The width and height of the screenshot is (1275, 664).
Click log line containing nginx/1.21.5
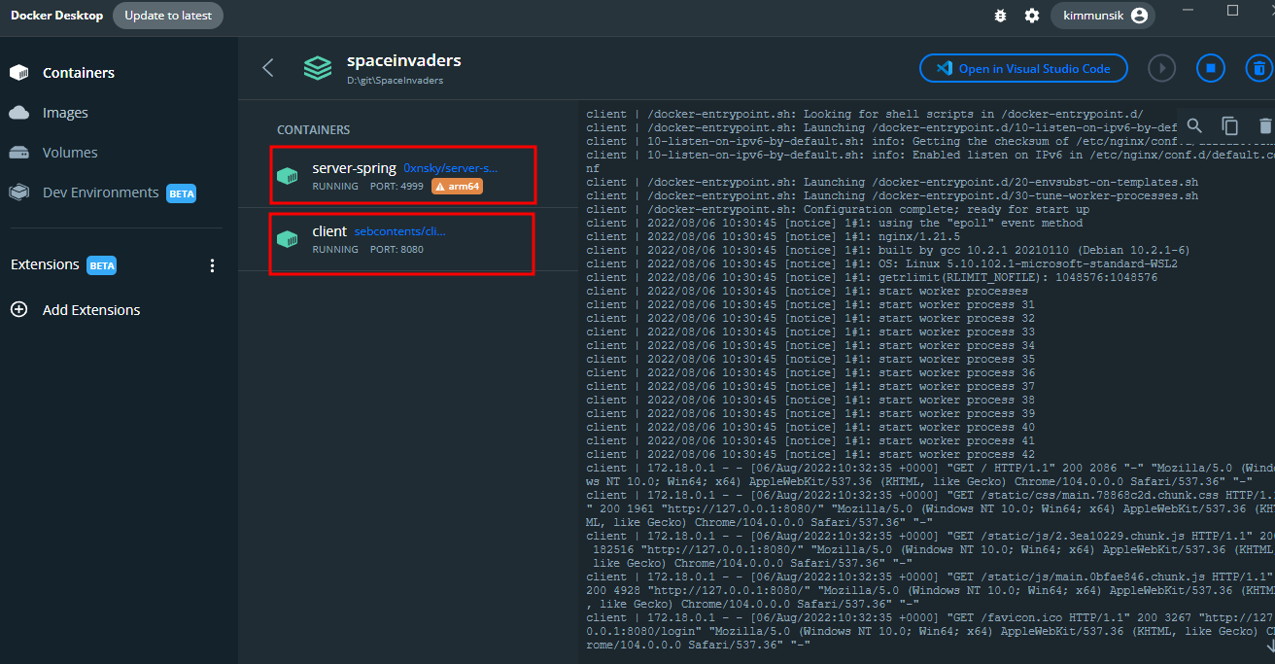click(x=774, y=236)
